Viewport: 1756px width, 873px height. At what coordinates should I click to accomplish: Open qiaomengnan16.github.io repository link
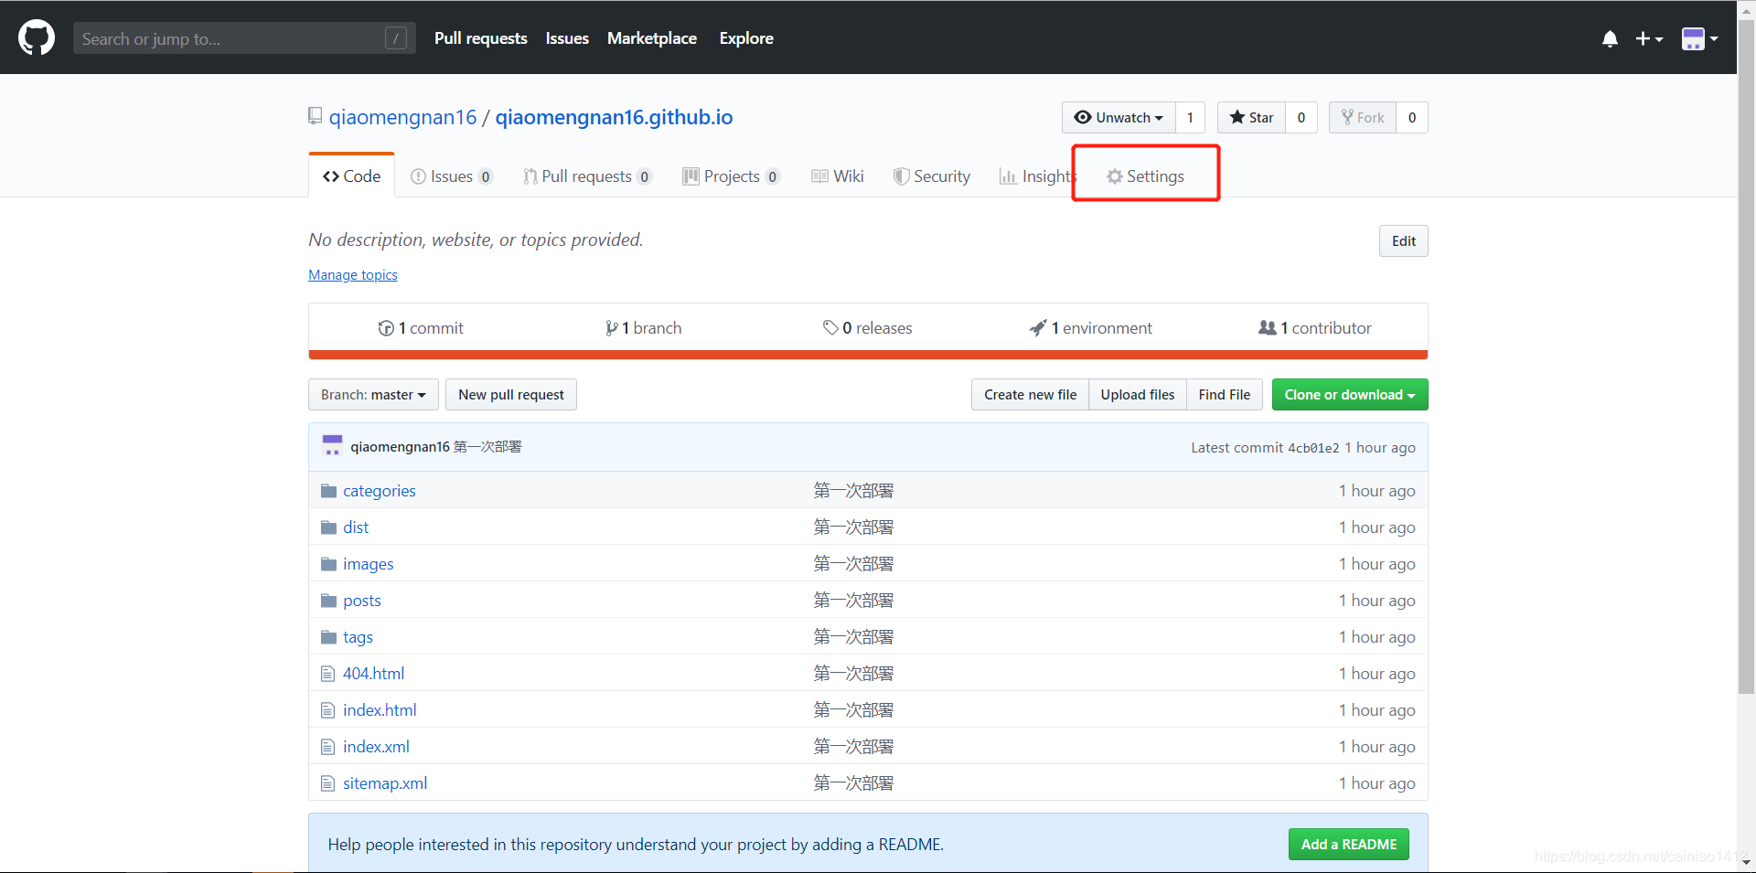pos(614,117)
